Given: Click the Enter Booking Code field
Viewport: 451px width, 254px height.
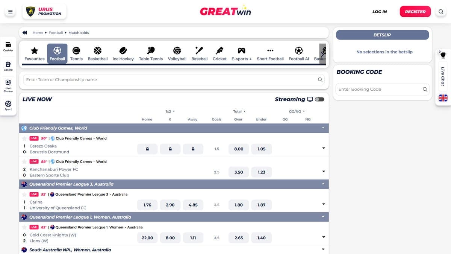Looking at the screenshot, I should [x=382, y=89].
